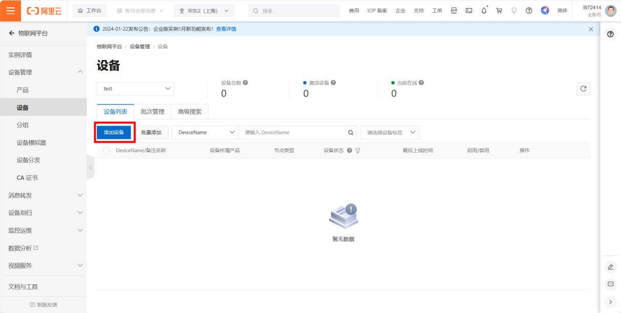Click the 查看详情 announcement link
621x313 pixels.
point(226,29)
